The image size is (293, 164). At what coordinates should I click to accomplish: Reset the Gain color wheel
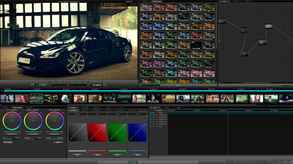[x=63, y=113]
